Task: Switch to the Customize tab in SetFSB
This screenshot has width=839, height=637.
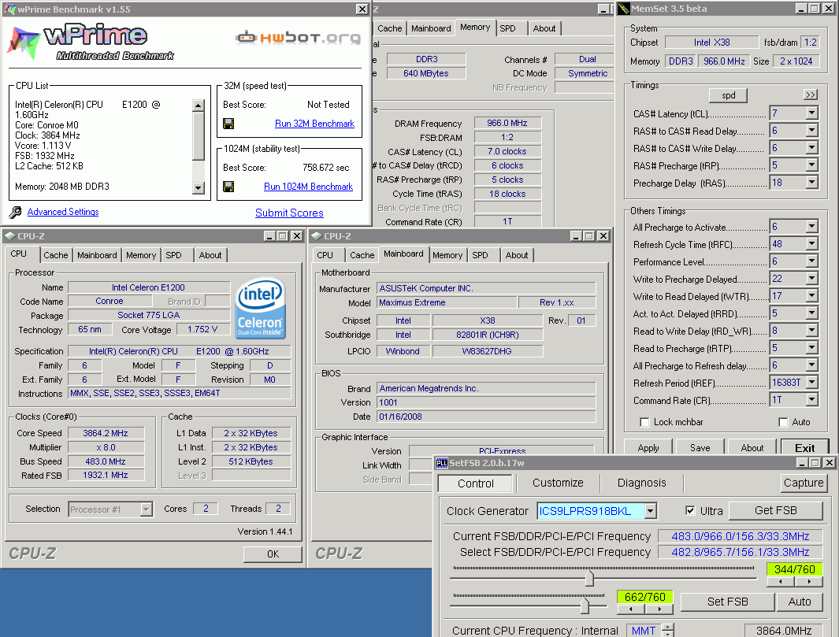Action: pos(558,483)
